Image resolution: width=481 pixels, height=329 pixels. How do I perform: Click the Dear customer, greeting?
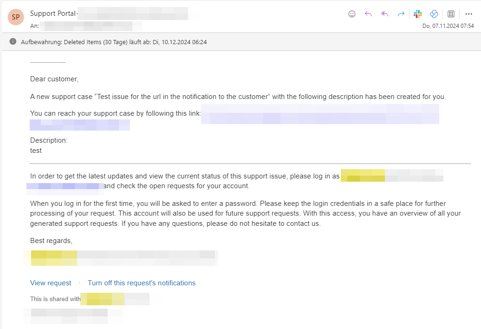[54, 79]
